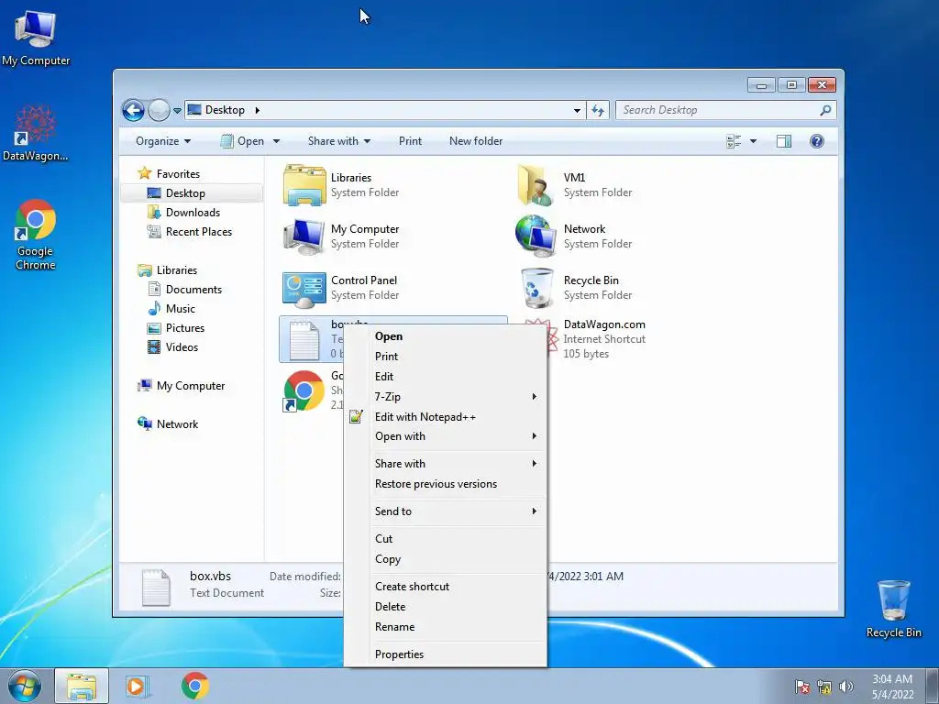
Task: Expand the 7-Zip submenu
Action: (447, 397)
